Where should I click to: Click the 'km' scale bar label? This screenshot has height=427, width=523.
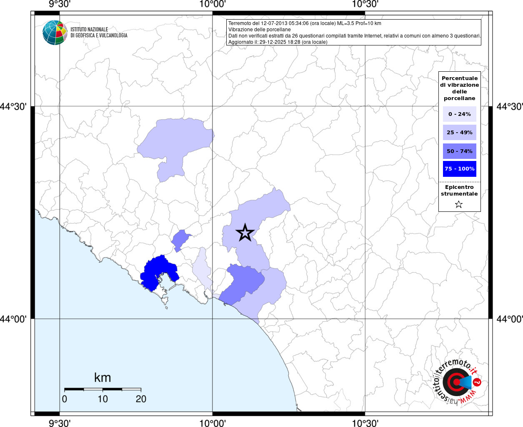103,377
